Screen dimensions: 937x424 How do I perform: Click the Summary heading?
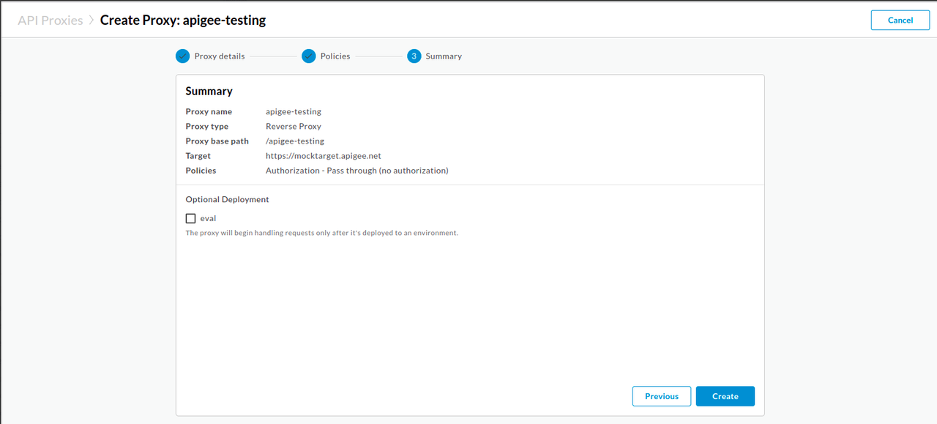pyautogui.click(x=209, y=92)
